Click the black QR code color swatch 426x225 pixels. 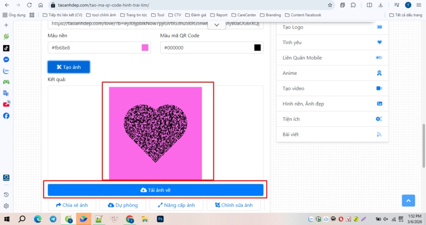click(x=257, y=47)
